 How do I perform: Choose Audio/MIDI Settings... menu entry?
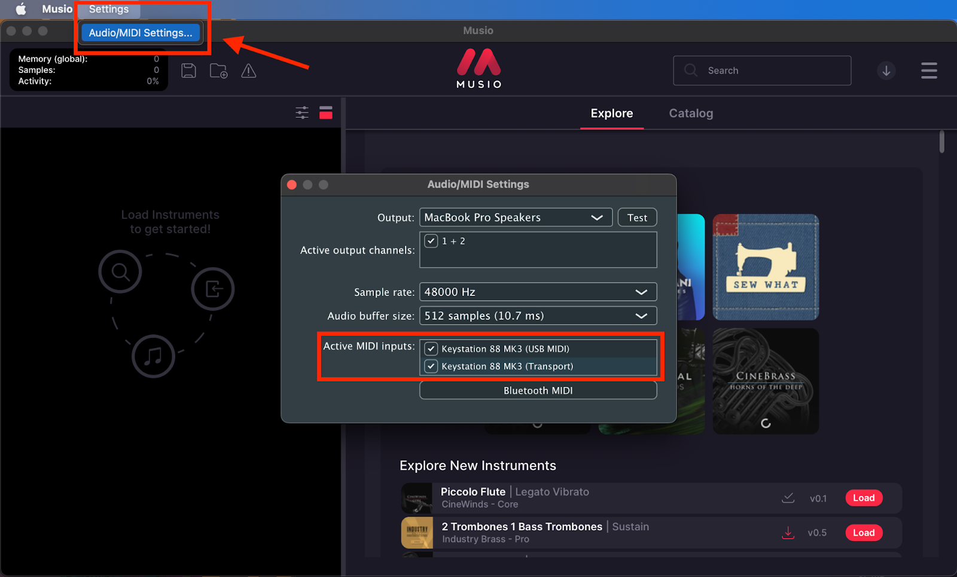(141, 33)
